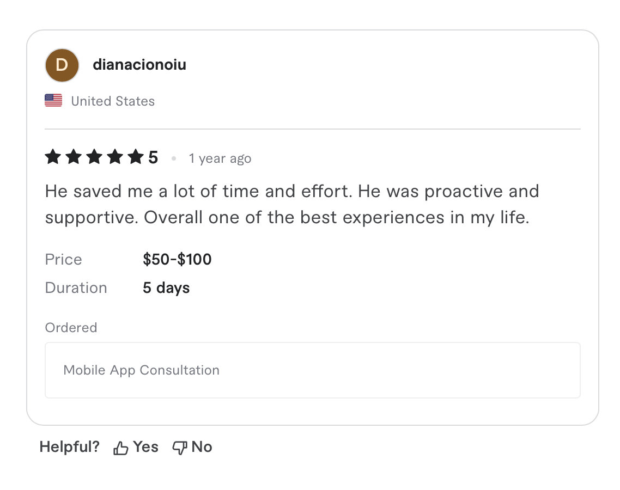This screenshot has height=490, width=620.
Task: Toggle the helpful vote on
Action: pos(135,446)
